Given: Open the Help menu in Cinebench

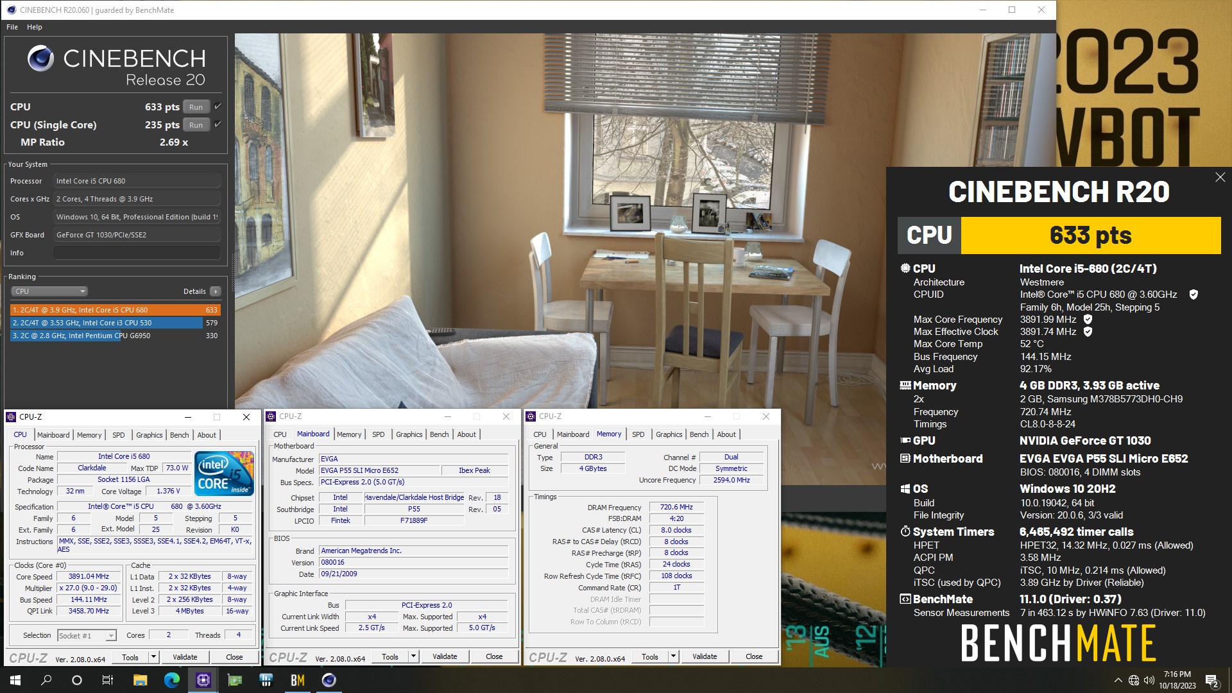Looking at the screenshot, I should [35, 27].
